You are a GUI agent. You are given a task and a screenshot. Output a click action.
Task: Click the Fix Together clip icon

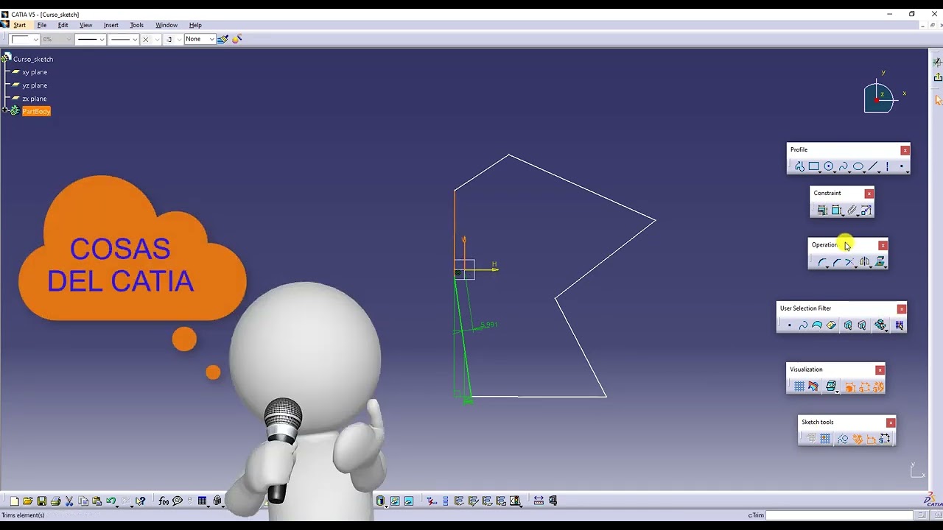point(852,211)
